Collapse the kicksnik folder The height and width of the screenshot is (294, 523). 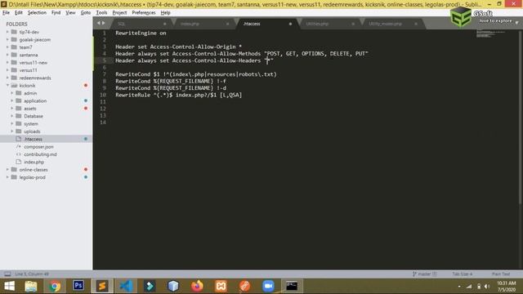pyautogui.click(x=7, y=86)
